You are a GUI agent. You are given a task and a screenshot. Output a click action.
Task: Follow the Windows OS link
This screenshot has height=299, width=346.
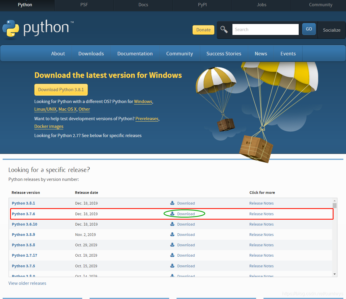pos(143,102)
